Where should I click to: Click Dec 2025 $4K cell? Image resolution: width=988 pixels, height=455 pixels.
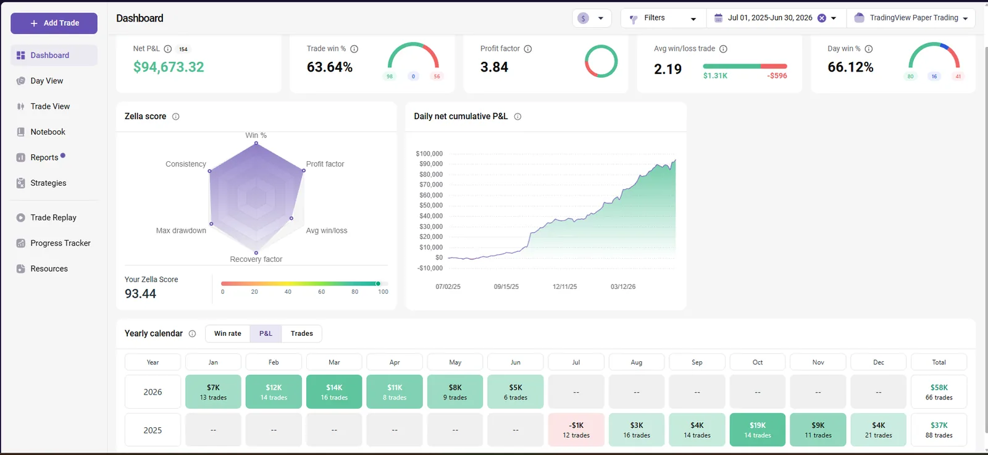click(879, 430)
